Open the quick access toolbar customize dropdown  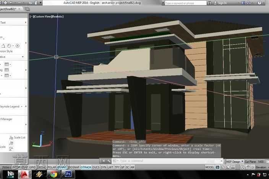coord(41,3)
